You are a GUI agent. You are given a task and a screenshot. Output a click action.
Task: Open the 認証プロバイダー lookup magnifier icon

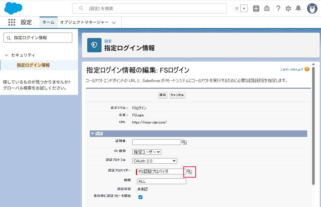tap(189, 172)
